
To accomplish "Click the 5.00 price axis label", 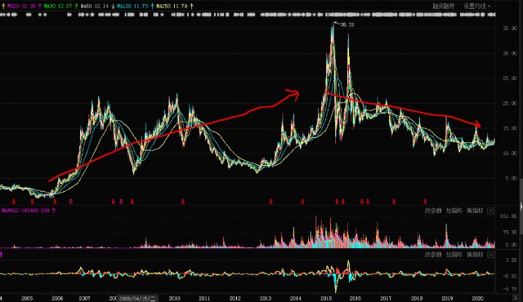I will pos(511,179).
